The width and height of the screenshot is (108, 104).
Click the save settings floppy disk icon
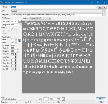(100, 7)
